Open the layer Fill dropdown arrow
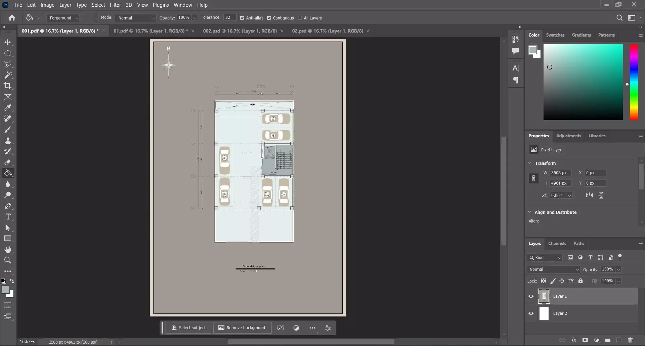This screenshot has height=346, width=645. (x=618, y=281)
